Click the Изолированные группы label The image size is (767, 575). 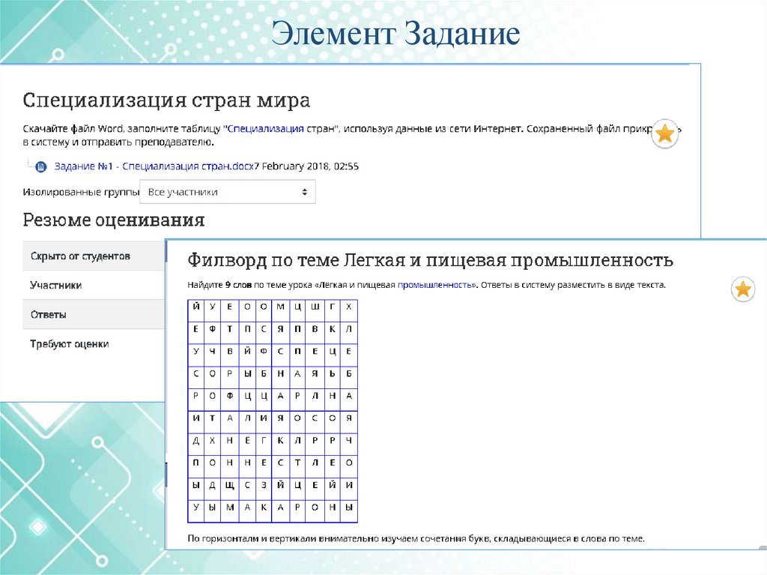(x=81, y=192)
